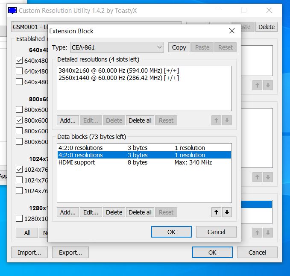Click the Export... button
290x276 pixels.
click(x=70, y=253)
